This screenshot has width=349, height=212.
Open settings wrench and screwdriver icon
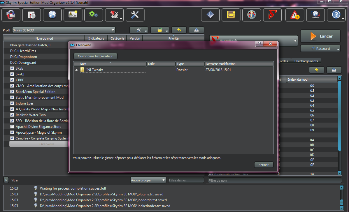pyautogui.click(x=135, y=15)
